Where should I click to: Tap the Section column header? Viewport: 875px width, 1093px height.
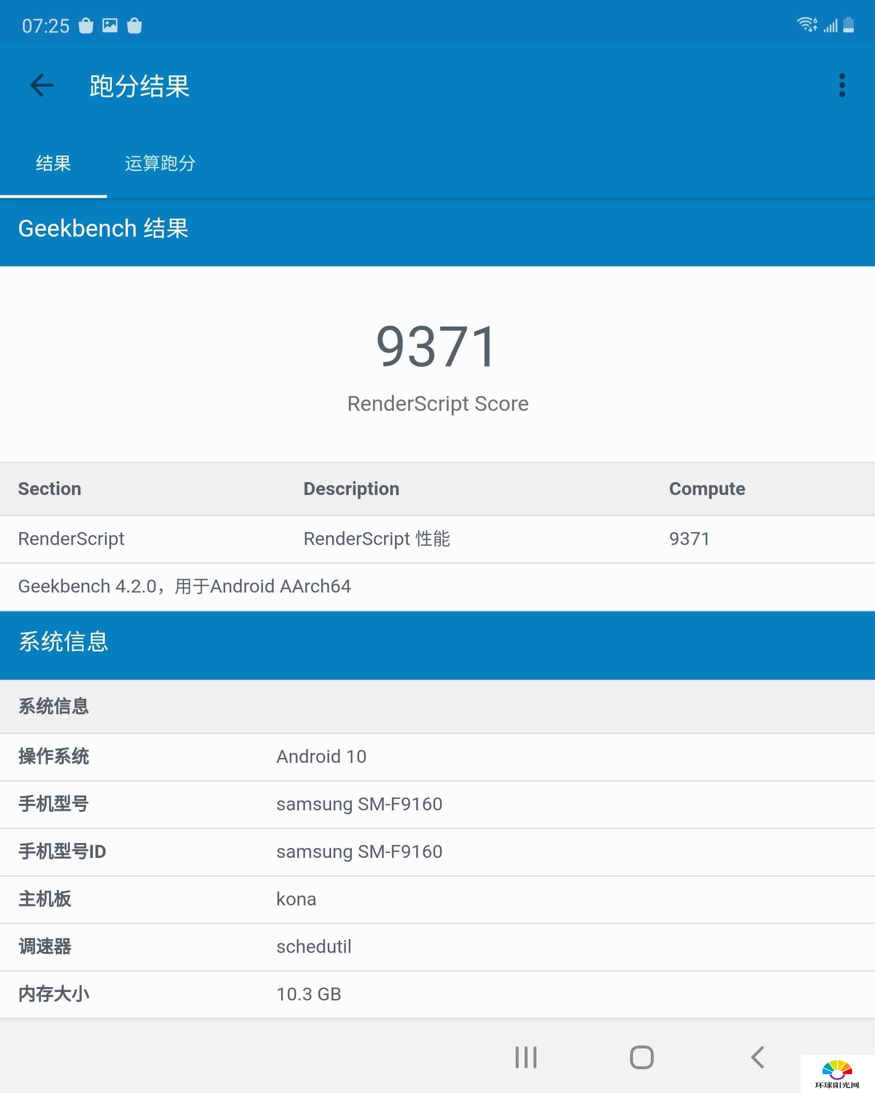tap(49, 489)
